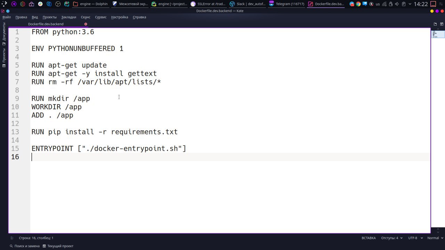Click the 14:22 clock
445x250 pixels.
tap(421, 4)
